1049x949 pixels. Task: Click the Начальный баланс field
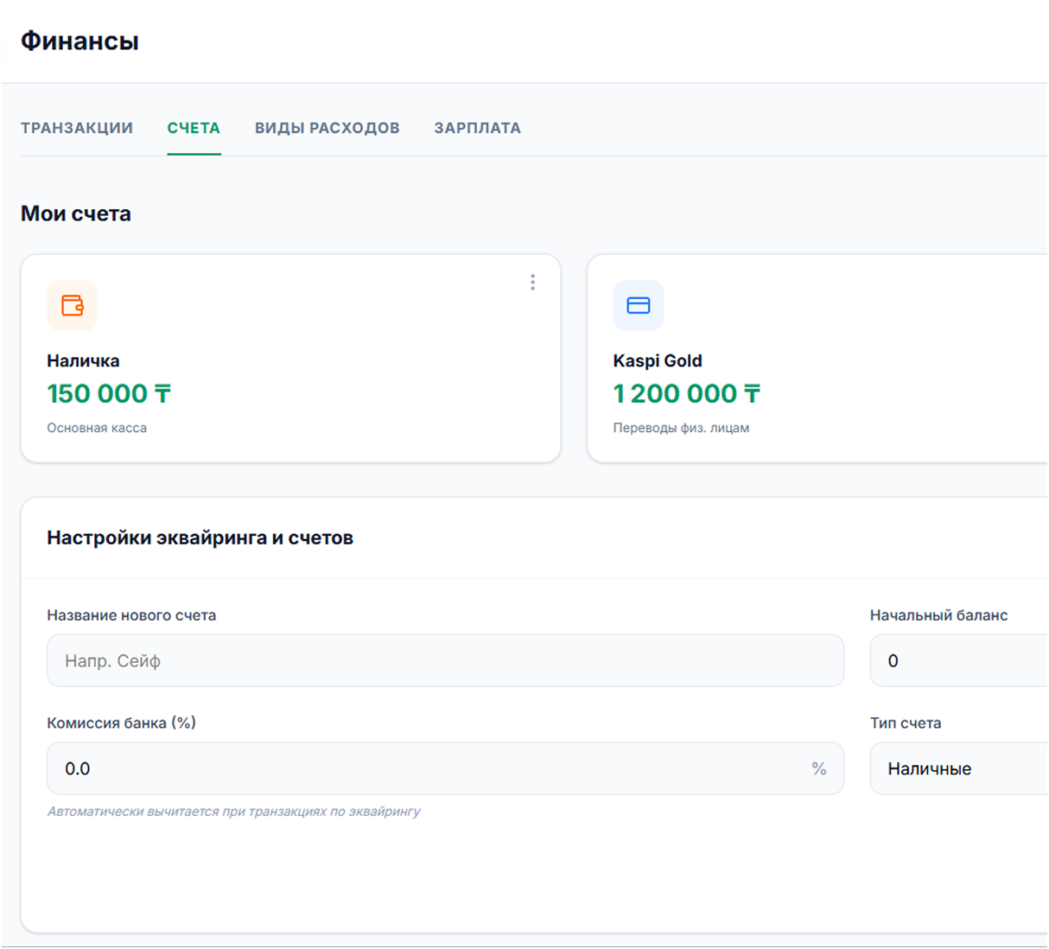959,660
